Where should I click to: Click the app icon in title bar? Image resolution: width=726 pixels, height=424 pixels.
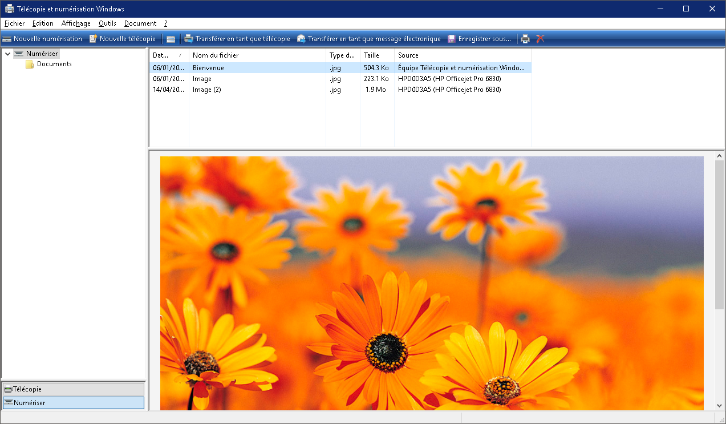click(x=10, y=9)
